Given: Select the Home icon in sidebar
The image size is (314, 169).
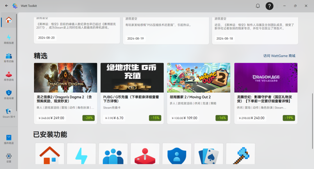Looking at the screenshot, I should pyautogui.click(x=9, y=20).
